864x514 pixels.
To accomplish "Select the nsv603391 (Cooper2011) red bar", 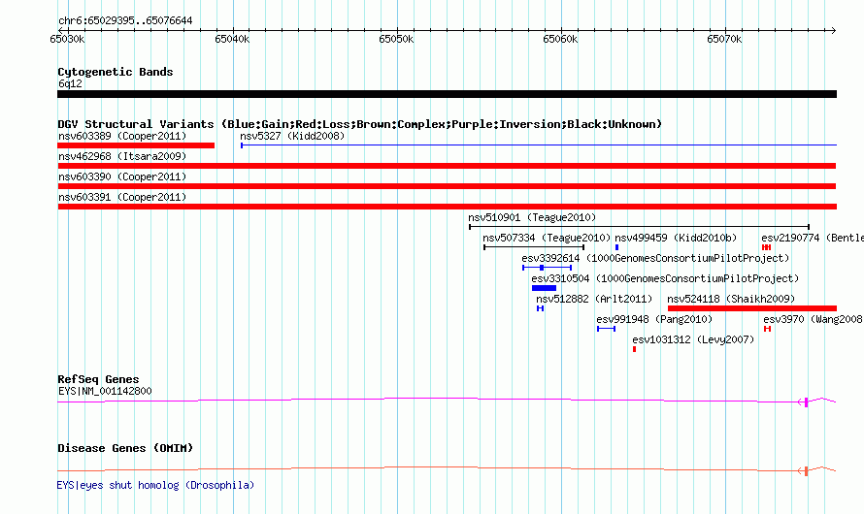I will click(447, 207).
